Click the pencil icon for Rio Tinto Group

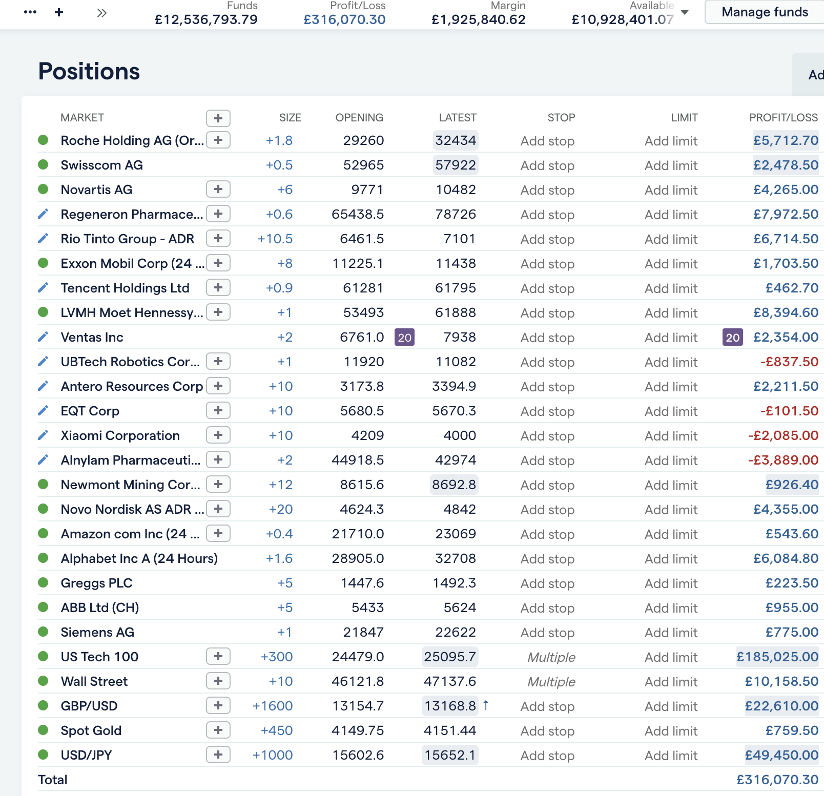pyautogui.click(x=43, y=238)
